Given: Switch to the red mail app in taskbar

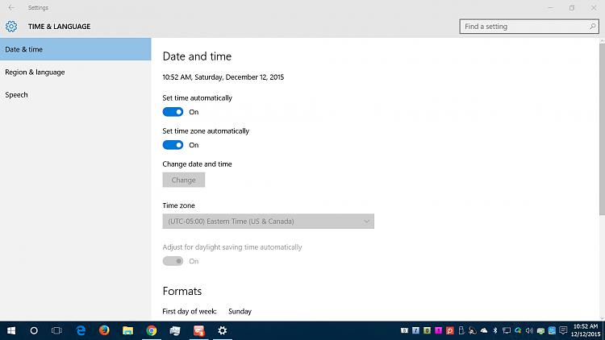Looking at the screenshot, I should [198, 331].
